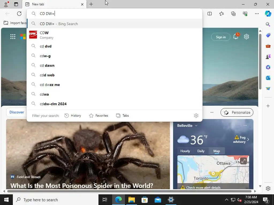Screen dimensions: 274x205
Task: Switch weather to Hourly tab
Action: 185,151
